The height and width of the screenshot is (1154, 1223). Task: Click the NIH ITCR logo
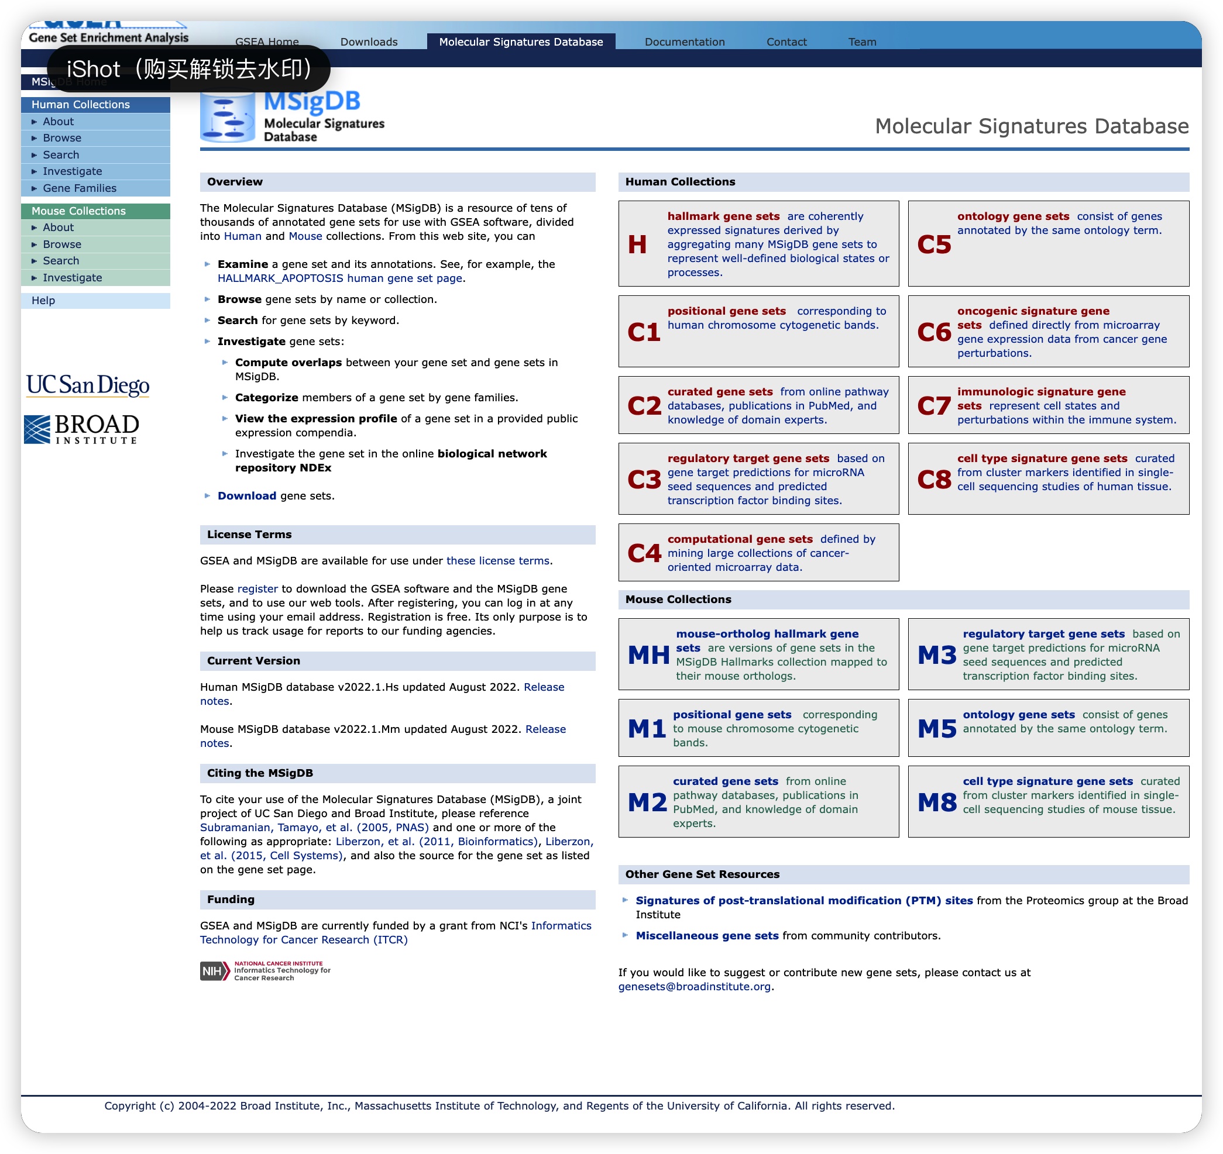pos(265,970)
